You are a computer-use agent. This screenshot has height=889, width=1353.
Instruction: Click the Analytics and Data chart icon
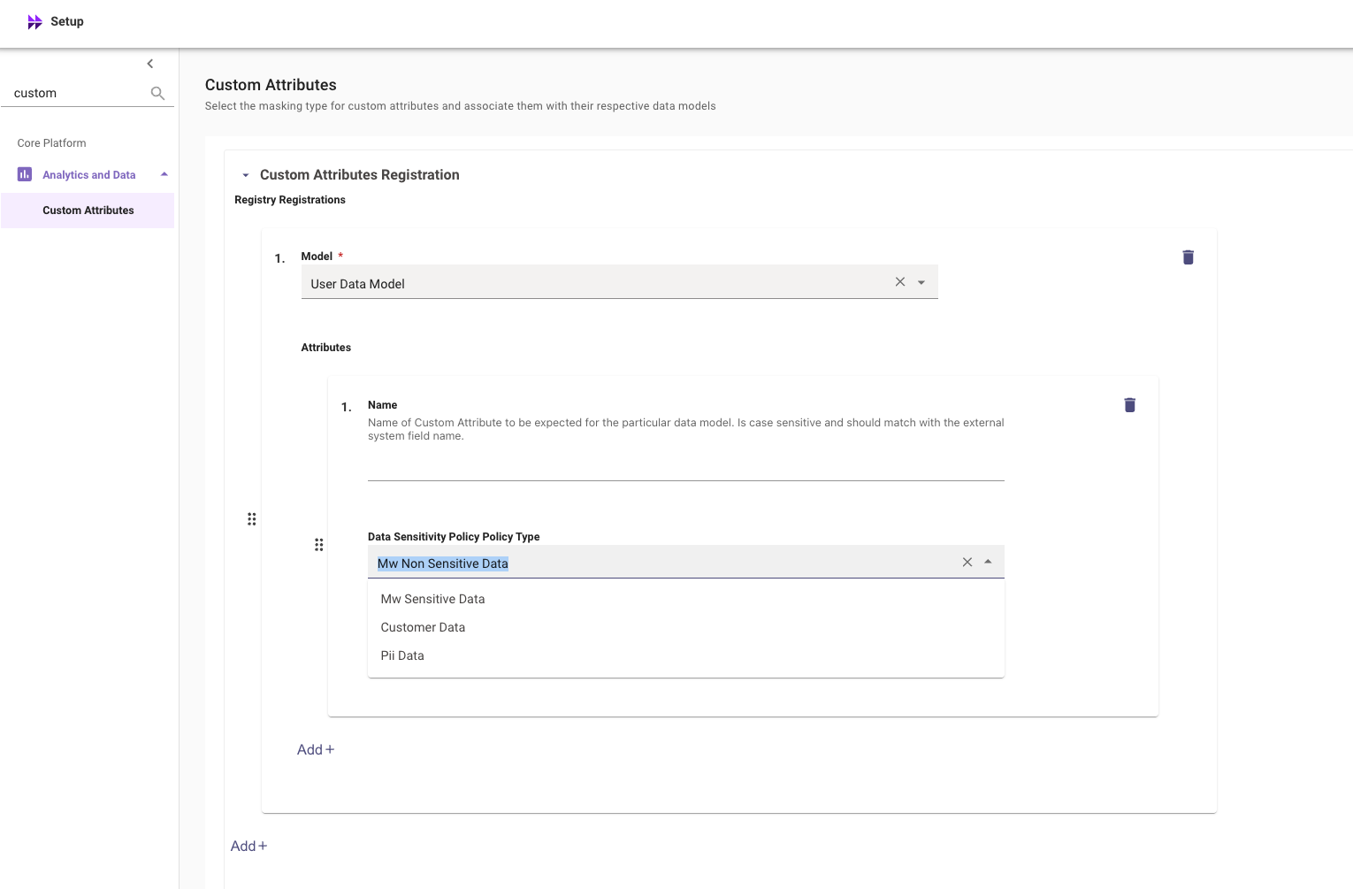tap(25, 174)
